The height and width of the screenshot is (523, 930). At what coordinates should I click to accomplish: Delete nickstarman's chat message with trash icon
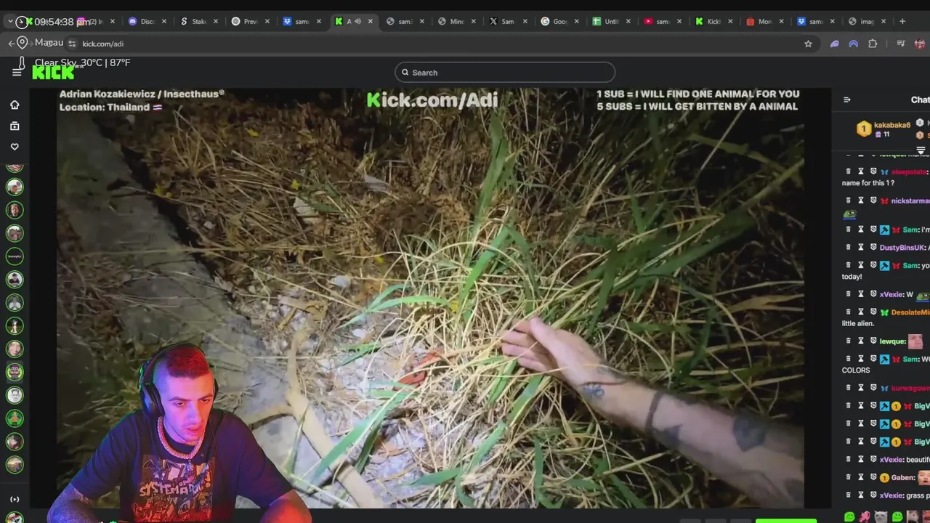pos(848,200)
